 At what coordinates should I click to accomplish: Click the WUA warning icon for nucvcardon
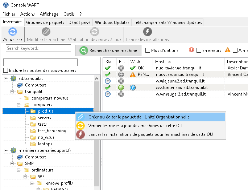pyautogui.click(x=133, y=74)
